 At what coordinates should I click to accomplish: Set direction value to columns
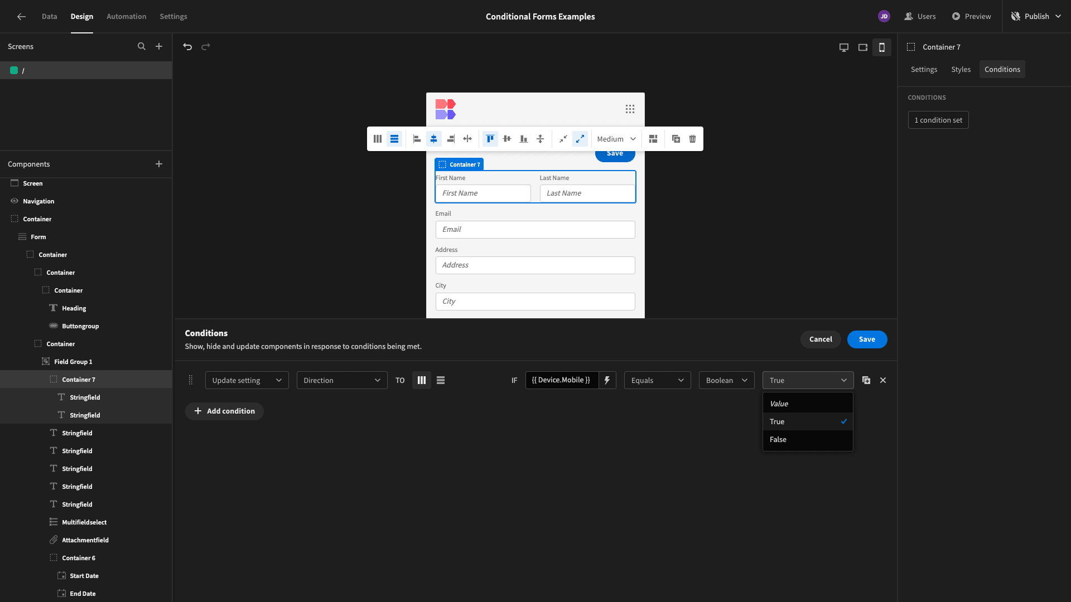pyautogui.click(x=422, y=380)
